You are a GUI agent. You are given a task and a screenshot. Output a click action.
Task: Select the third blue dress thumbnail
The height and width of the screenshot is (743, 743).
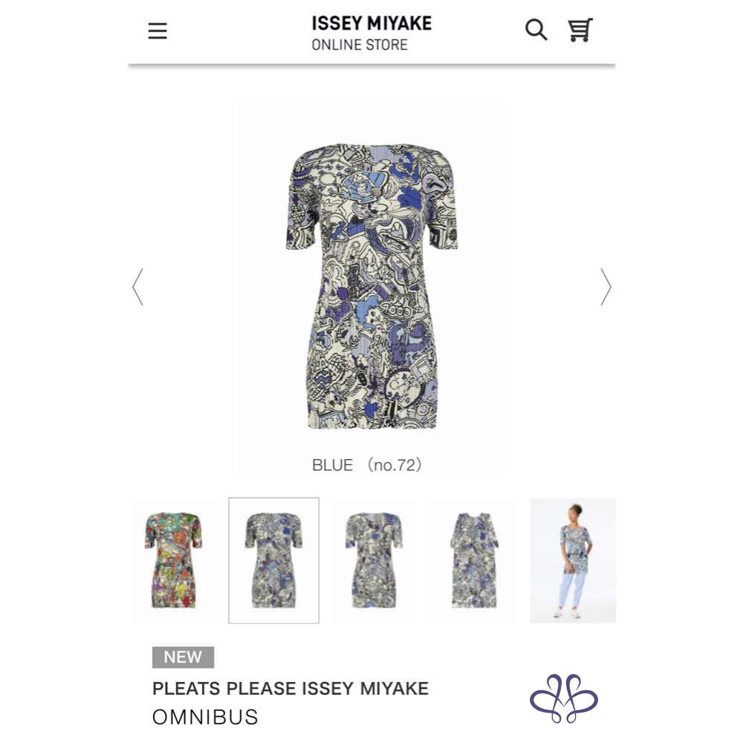coord(374,560)
